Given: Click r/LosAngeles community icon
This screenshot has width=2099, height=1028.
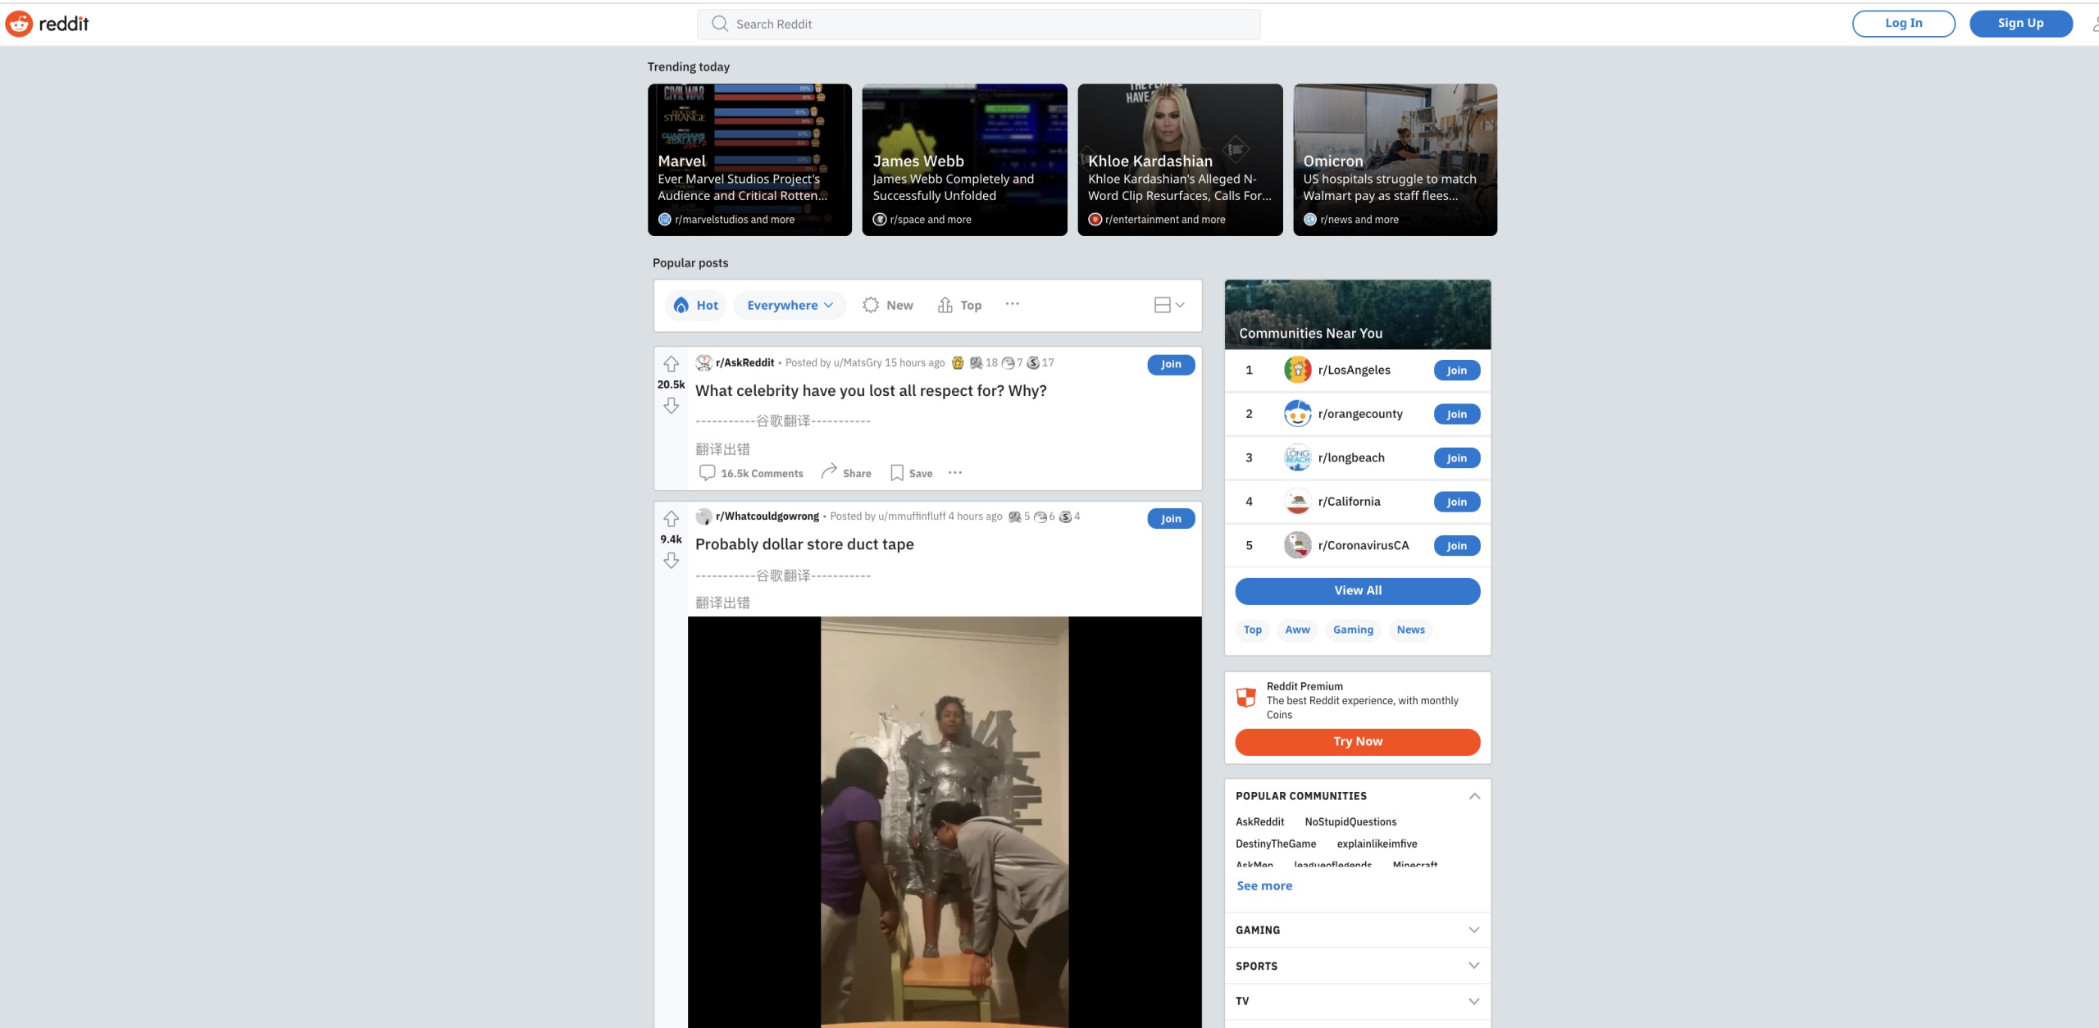Looking at the screenshot, I should click(1297, 370).
